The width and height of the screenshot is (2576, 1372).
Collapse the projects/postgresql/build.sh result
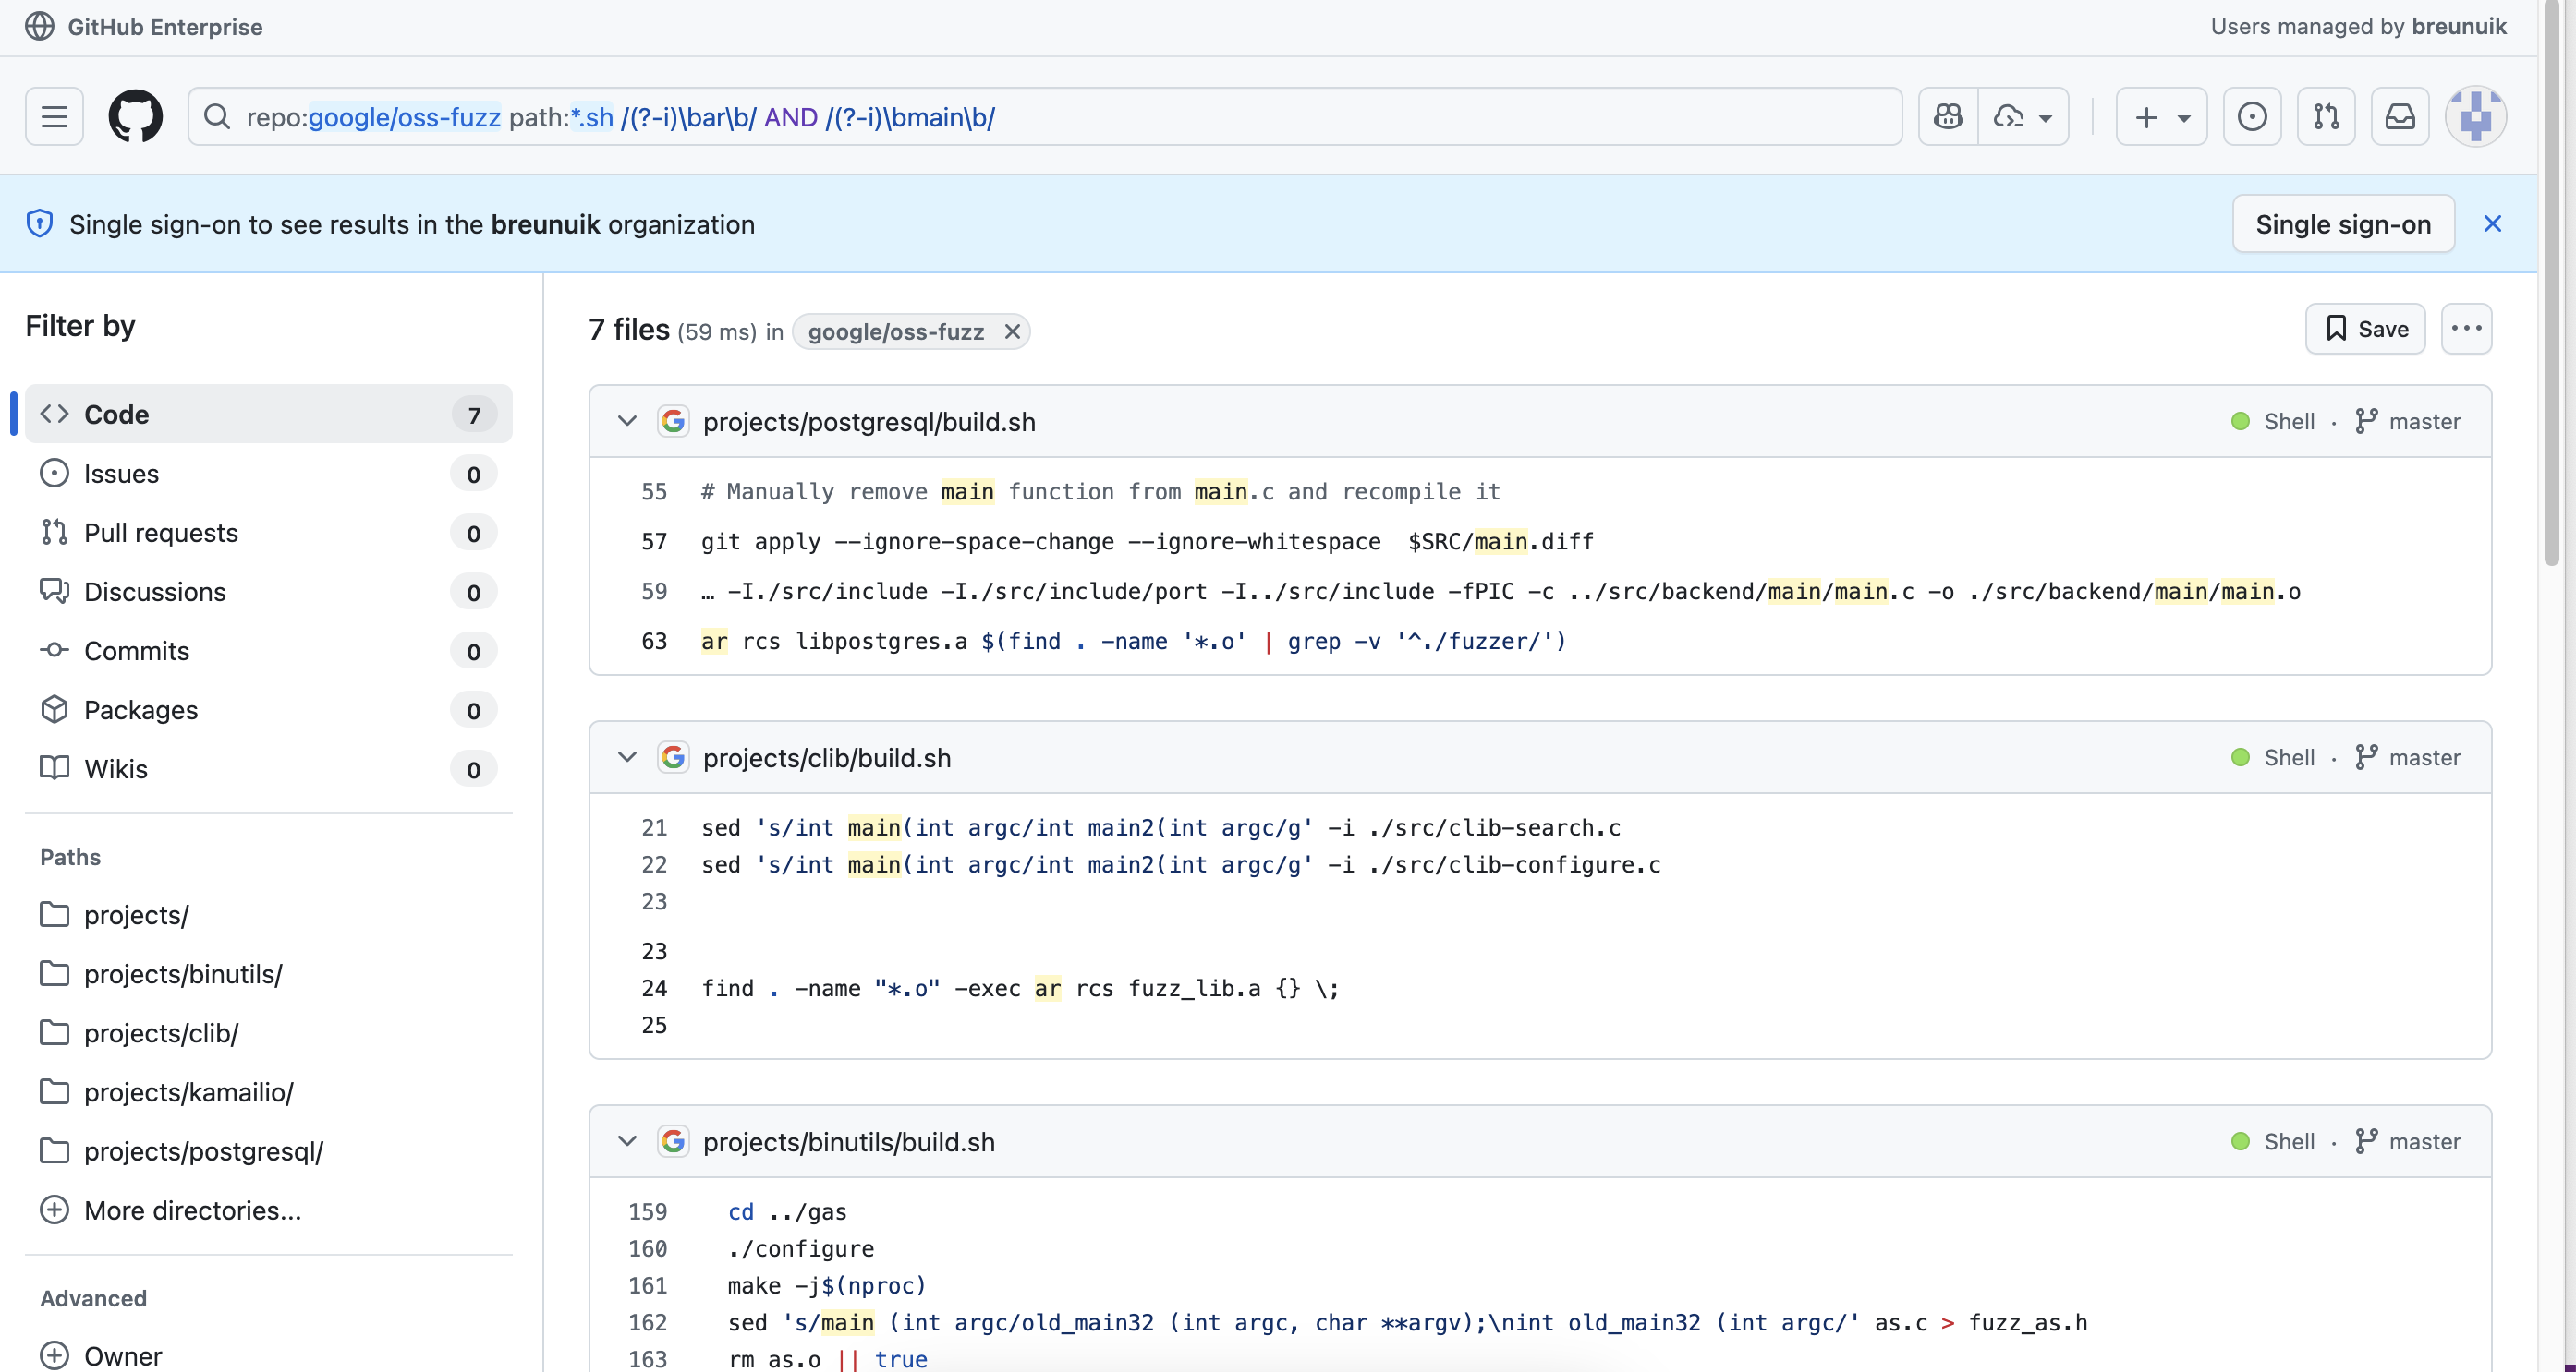[x=627, y=422]
